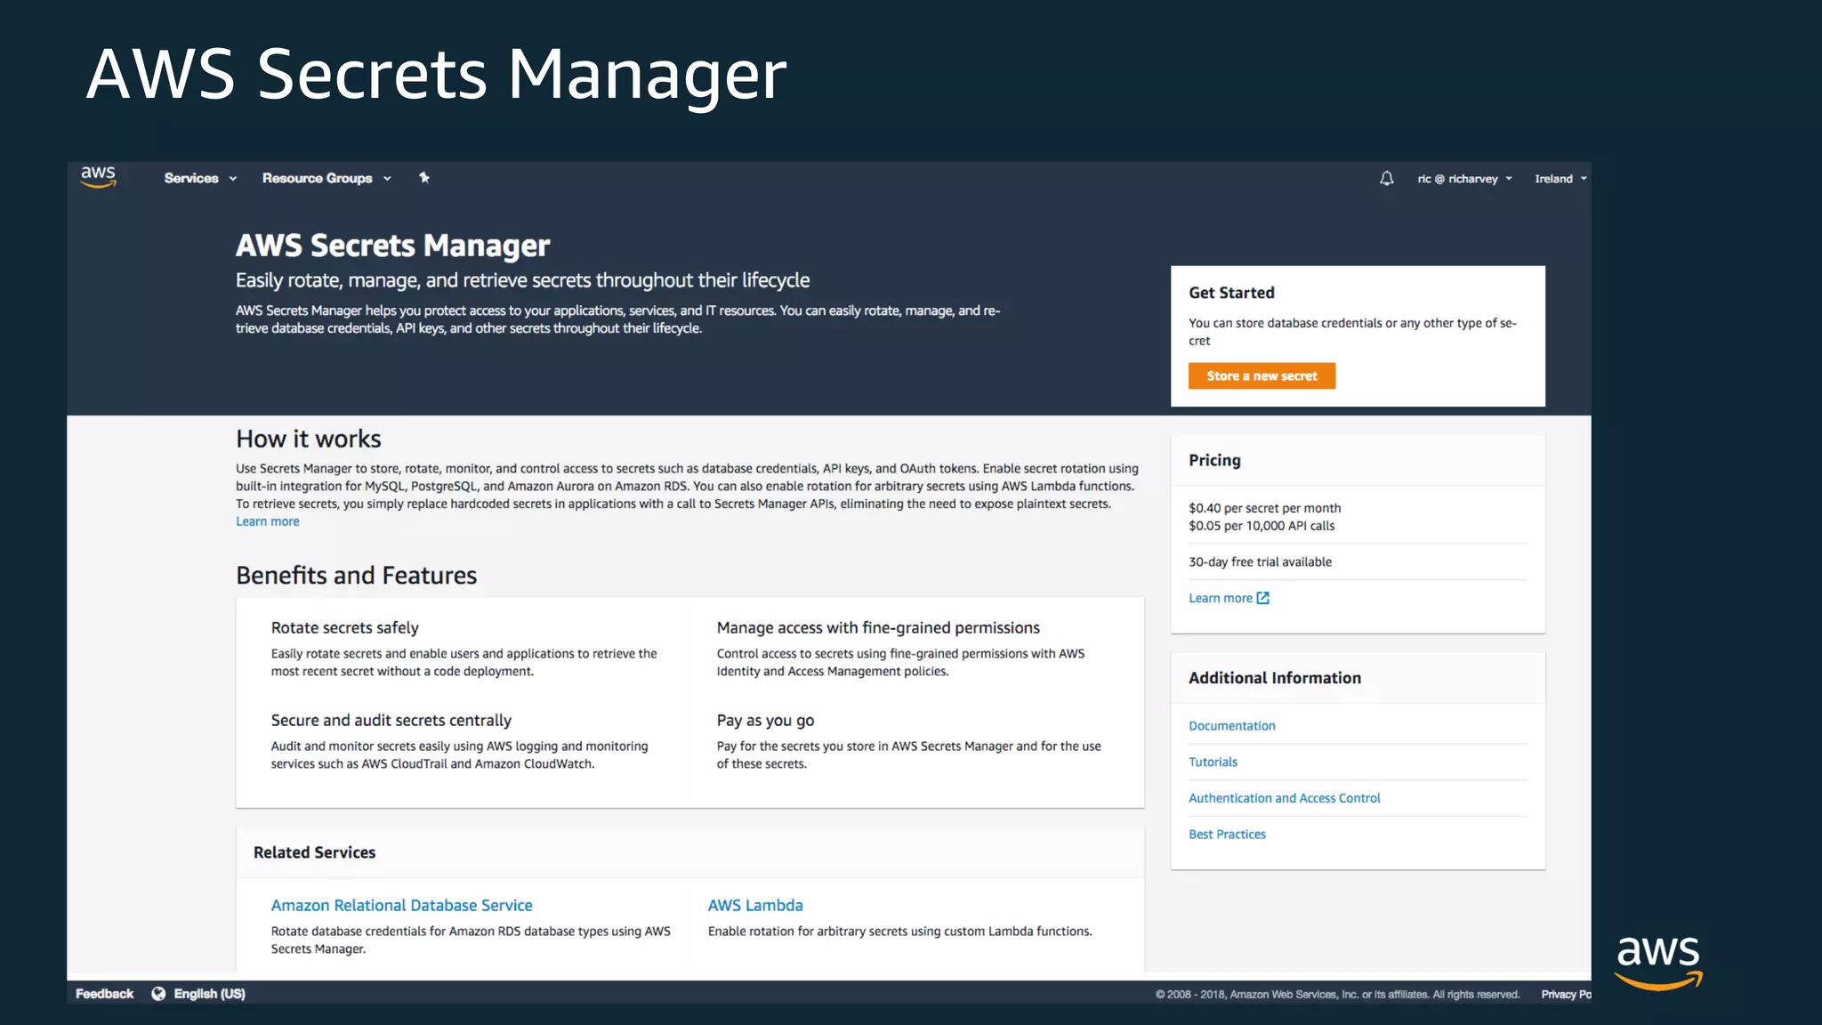Click the 'Pay as you go' heading

(x=765, y=721)
